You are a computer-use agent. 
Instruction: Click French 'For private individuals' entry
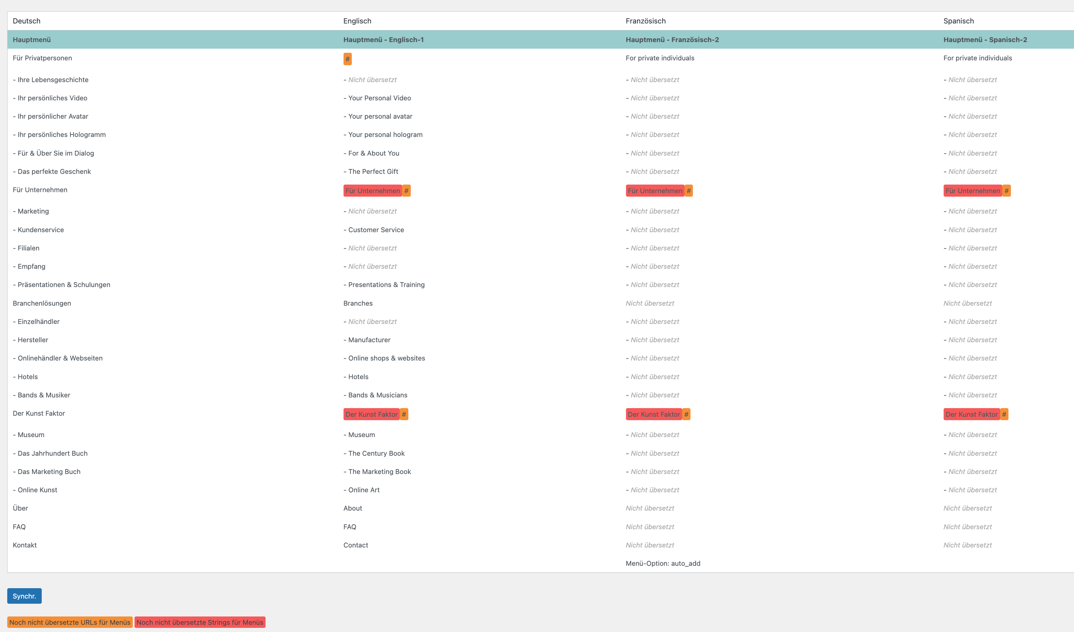click(660, 58)
